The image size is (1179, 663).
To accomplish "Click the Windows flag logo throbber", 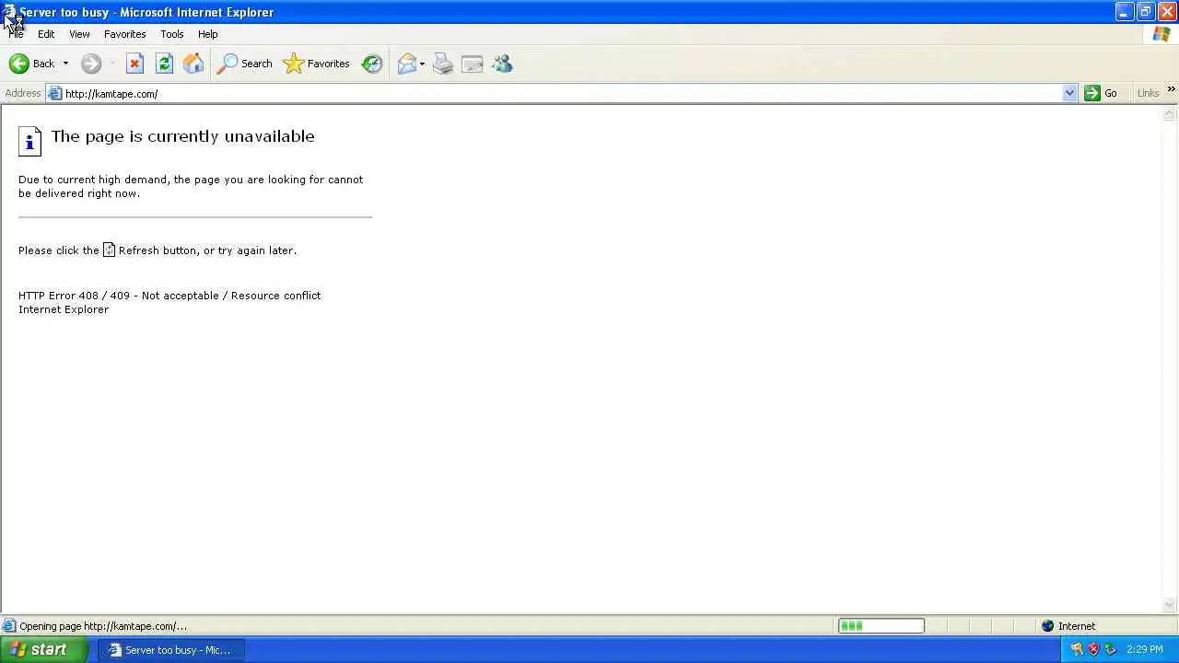I will pyautogui.click(x=1161, y=34).
